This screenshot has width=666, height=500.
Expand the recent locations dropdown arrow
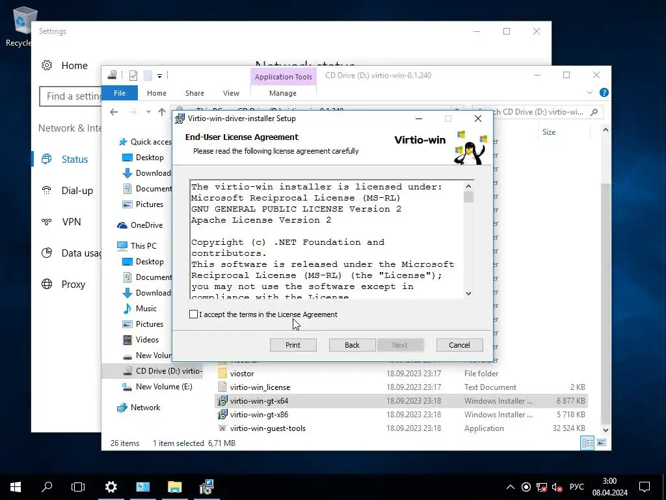[x=148, y=112]
